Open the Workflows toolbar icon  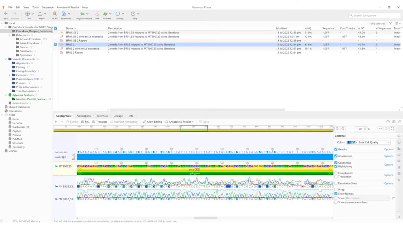(64, 14)
